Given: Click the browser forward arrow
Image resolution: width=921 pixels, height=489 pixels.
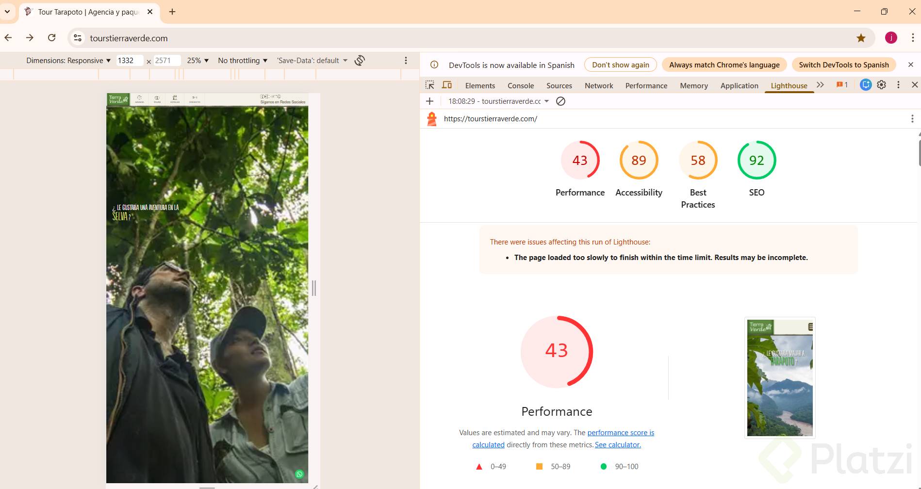Looking at the screenshot, I should 30,38.
